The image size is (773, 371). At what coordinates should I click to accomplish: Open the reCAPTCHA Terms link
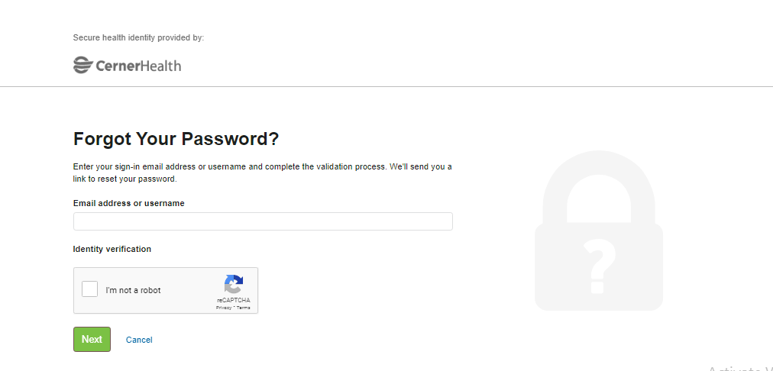[244, 308]
